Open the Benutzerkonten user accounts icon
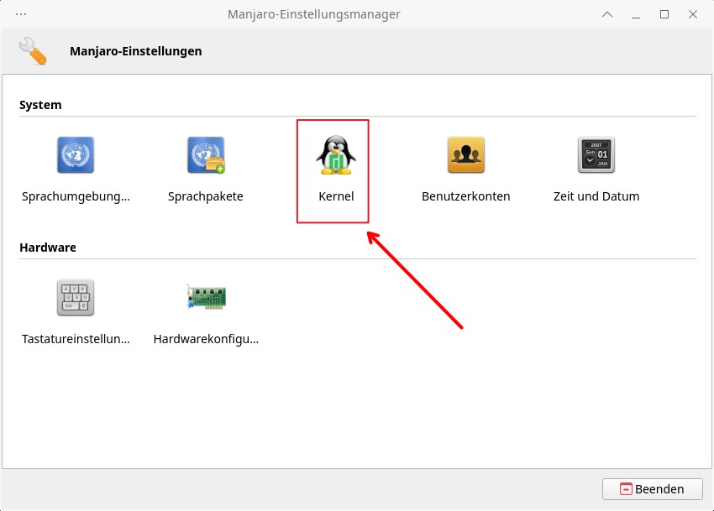Viewport: 714px width, 511px height. click(465, 155)
